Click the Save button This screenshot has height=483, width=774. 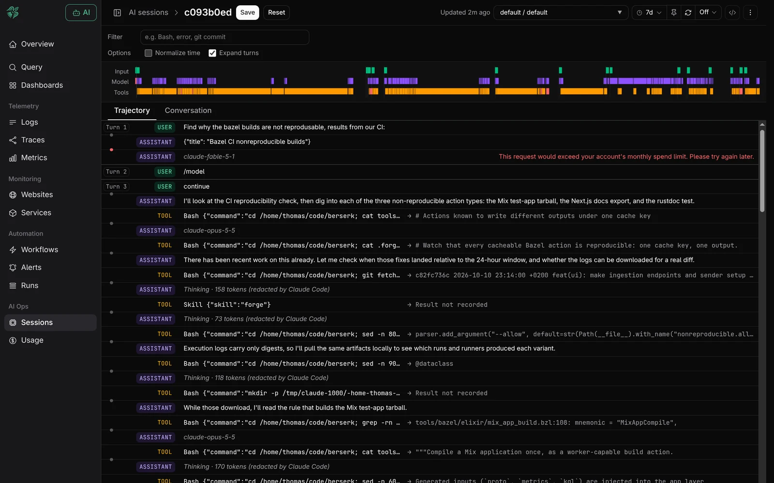pos(248,13)
